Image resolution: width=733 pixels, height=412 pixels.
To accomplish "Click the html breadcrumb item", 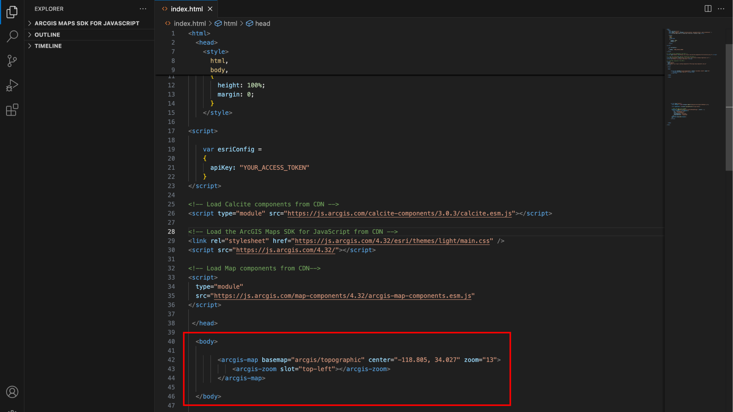I will coord(230,24).
